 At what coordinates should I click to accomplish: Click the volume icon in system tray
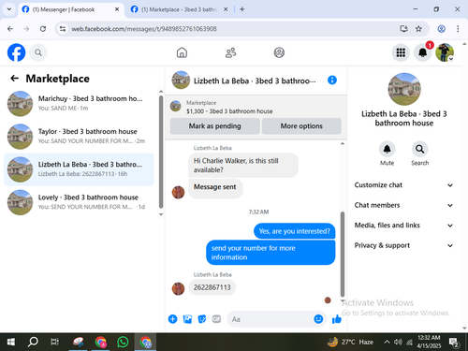(398, 342)
